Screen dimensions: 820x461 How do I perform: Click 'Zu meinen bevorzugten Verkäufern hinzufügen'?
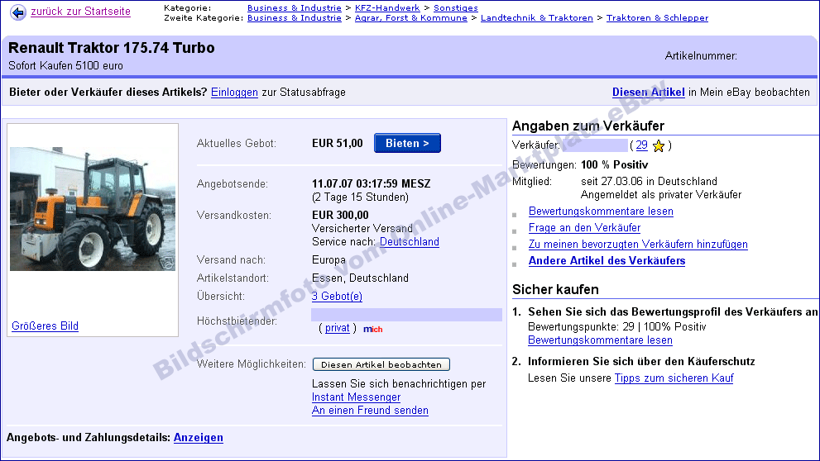point(638,245)
